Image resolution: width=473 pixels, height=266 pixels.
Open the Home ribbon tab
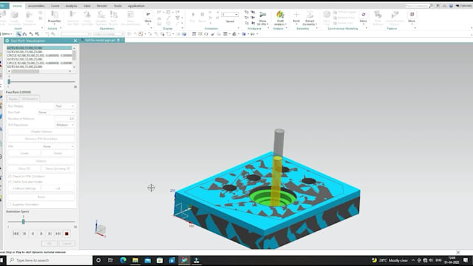point(17,6)
